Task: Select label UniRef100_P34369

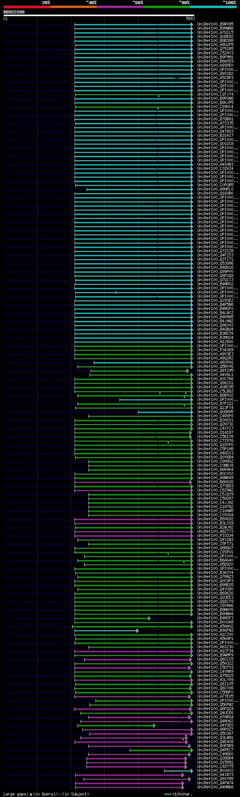Action: [215, 350]
